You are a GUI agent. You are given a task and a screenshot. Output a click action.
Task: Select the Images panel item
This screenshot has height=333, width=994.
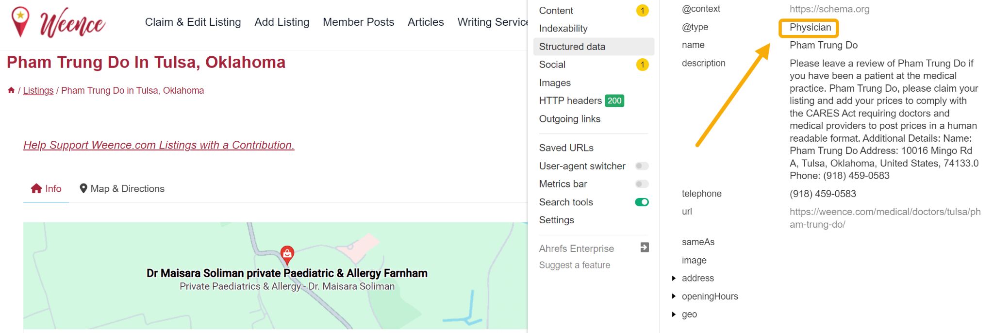pyautogui.click(x=555, y=83)
